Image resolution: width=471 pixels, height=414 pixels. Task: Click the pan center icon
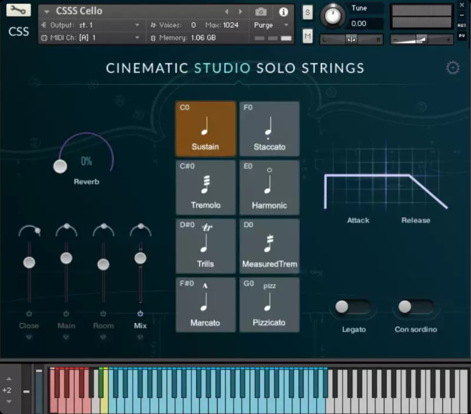[x=351, y=39]
